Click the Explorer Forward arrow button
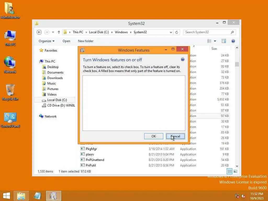Viewport: 268px width, 201px height. 47,32
